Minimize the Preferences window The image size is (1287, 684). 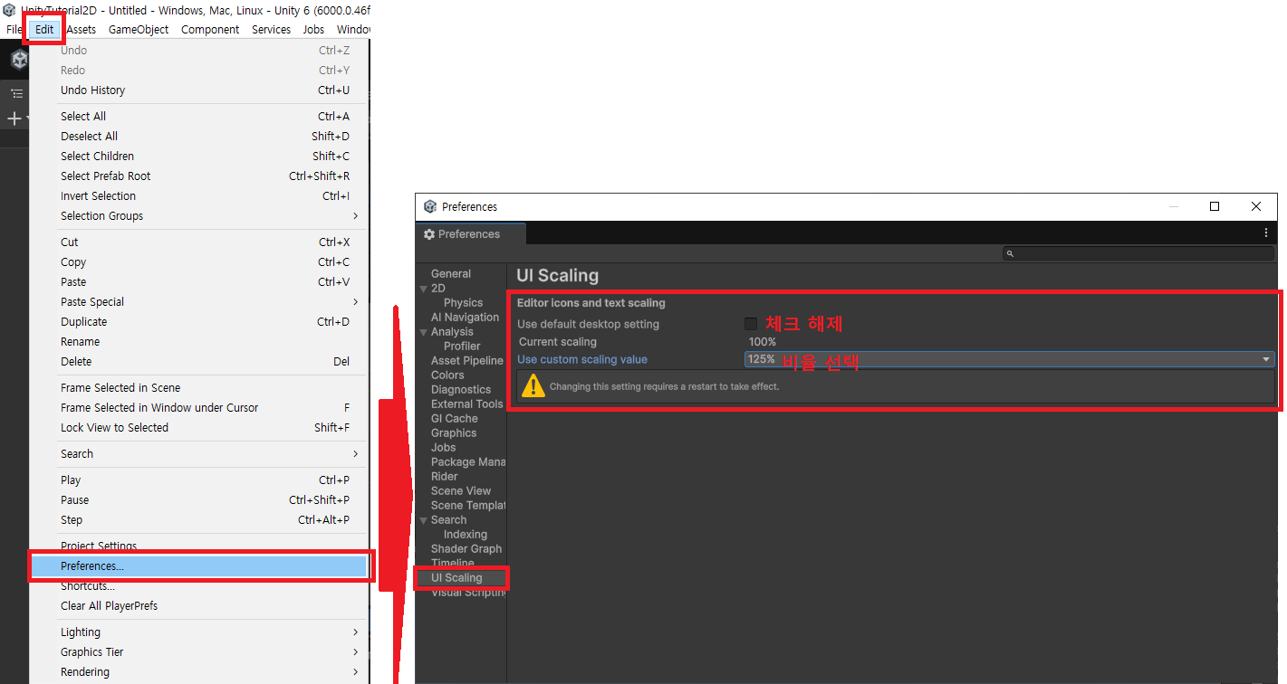pyautogui.click(x=1174, y=206)
